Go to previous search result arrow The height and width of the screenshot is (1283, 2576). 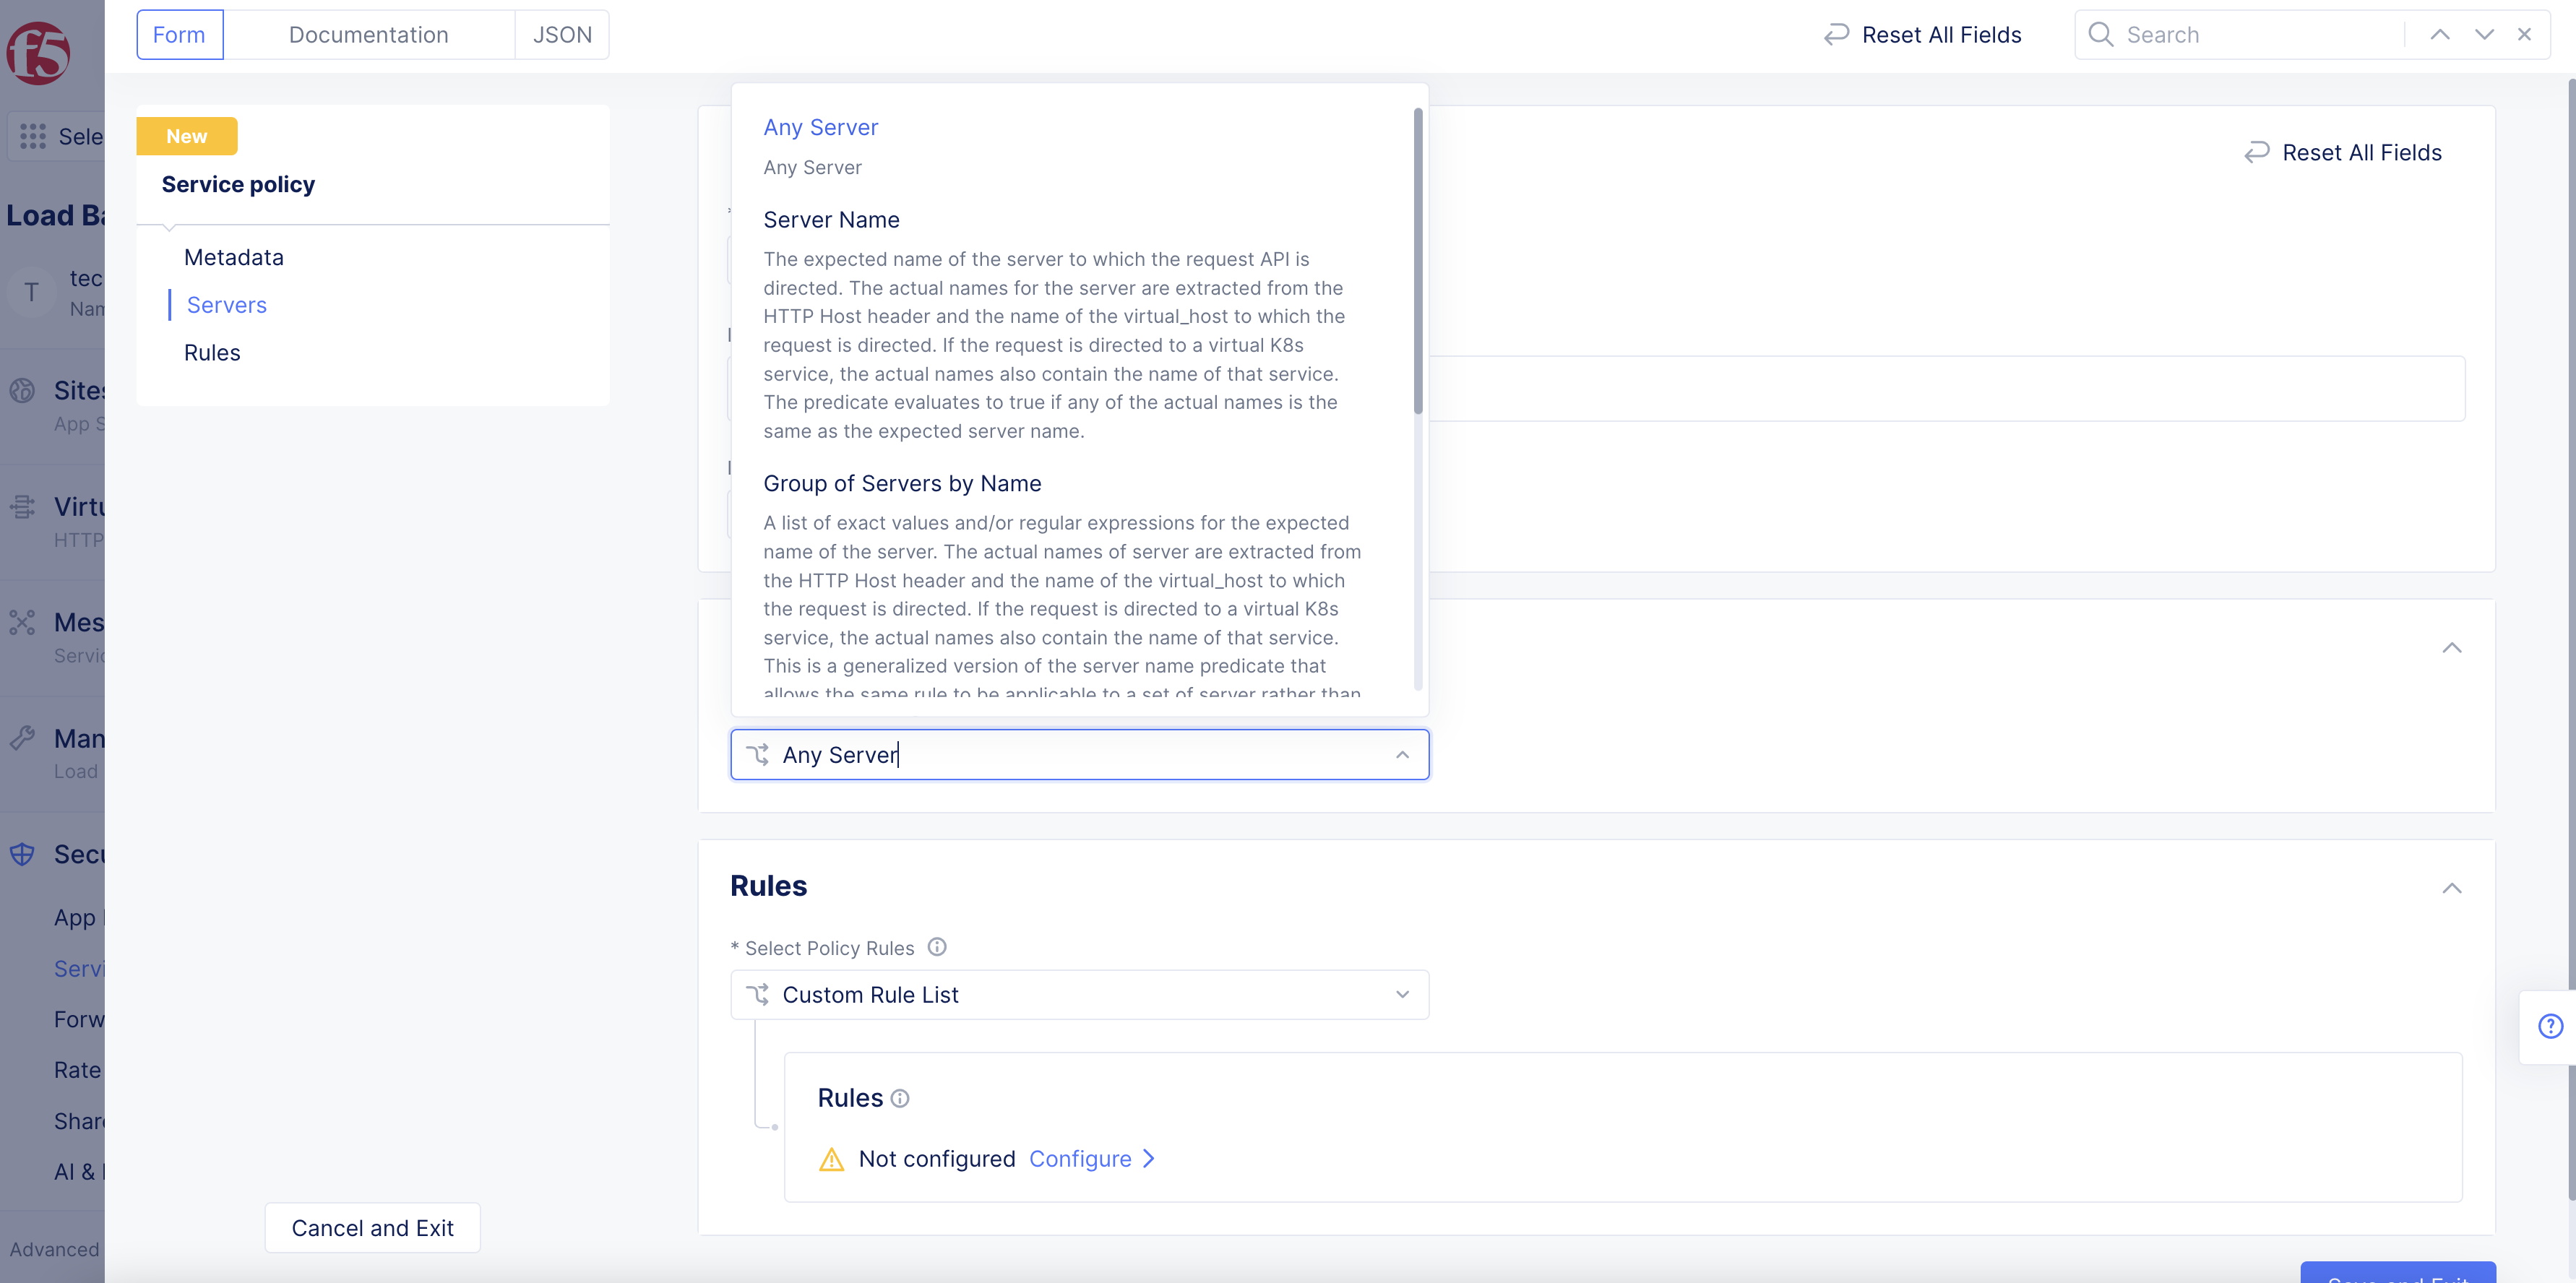click(2440, 35)
